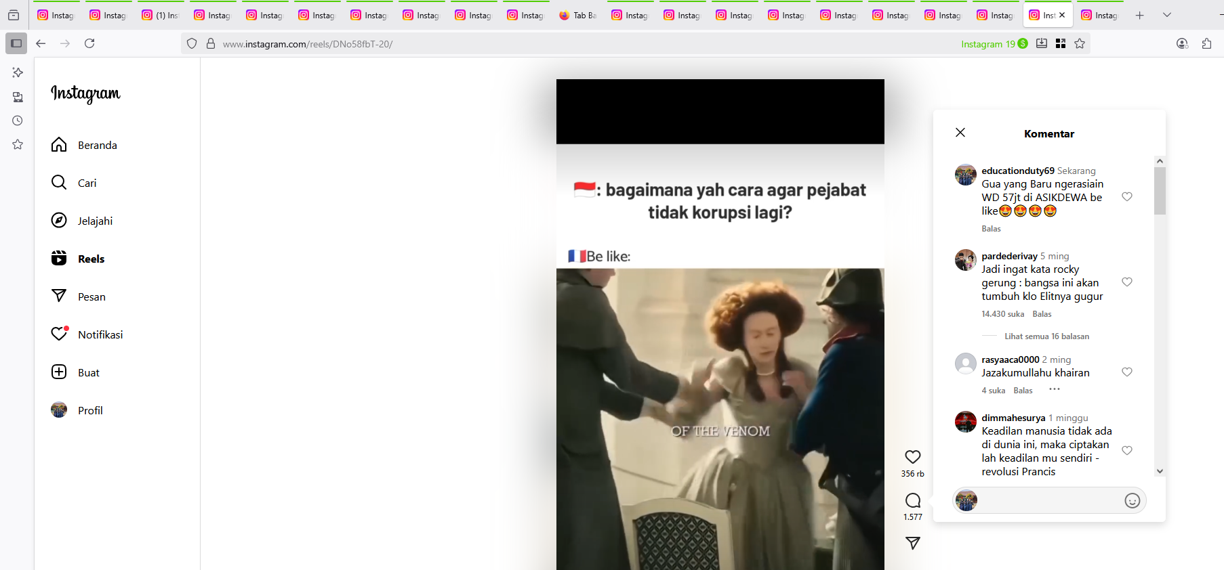Click Balas under pardederivay comment
The width and height of the screenshot is (1224, 570).
click(1042, 314)
